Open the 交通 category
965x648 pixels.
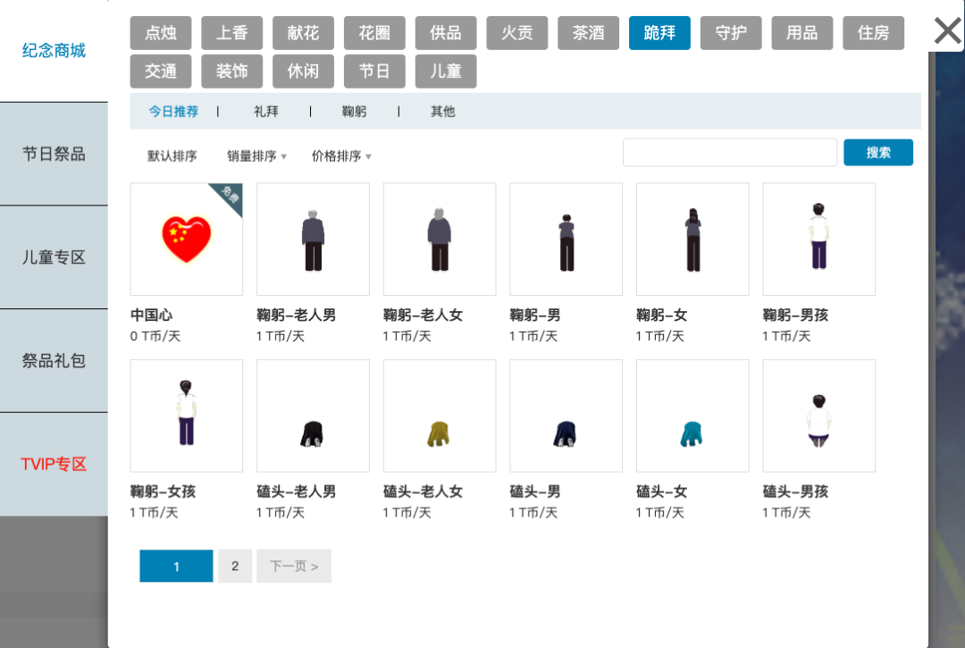pos(161,72)
